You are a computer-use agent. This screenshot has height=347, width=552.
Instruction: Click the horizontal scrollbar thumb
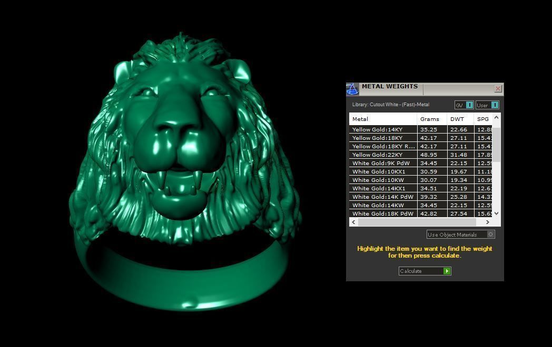[417, 222]
